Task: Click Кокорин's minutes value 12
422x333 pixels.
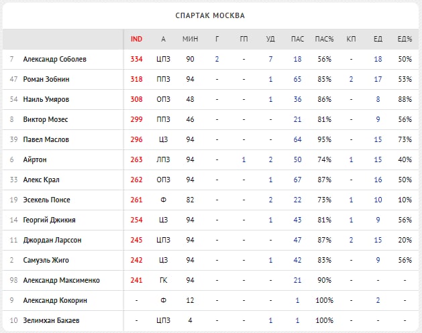Action: click(190, 300)
